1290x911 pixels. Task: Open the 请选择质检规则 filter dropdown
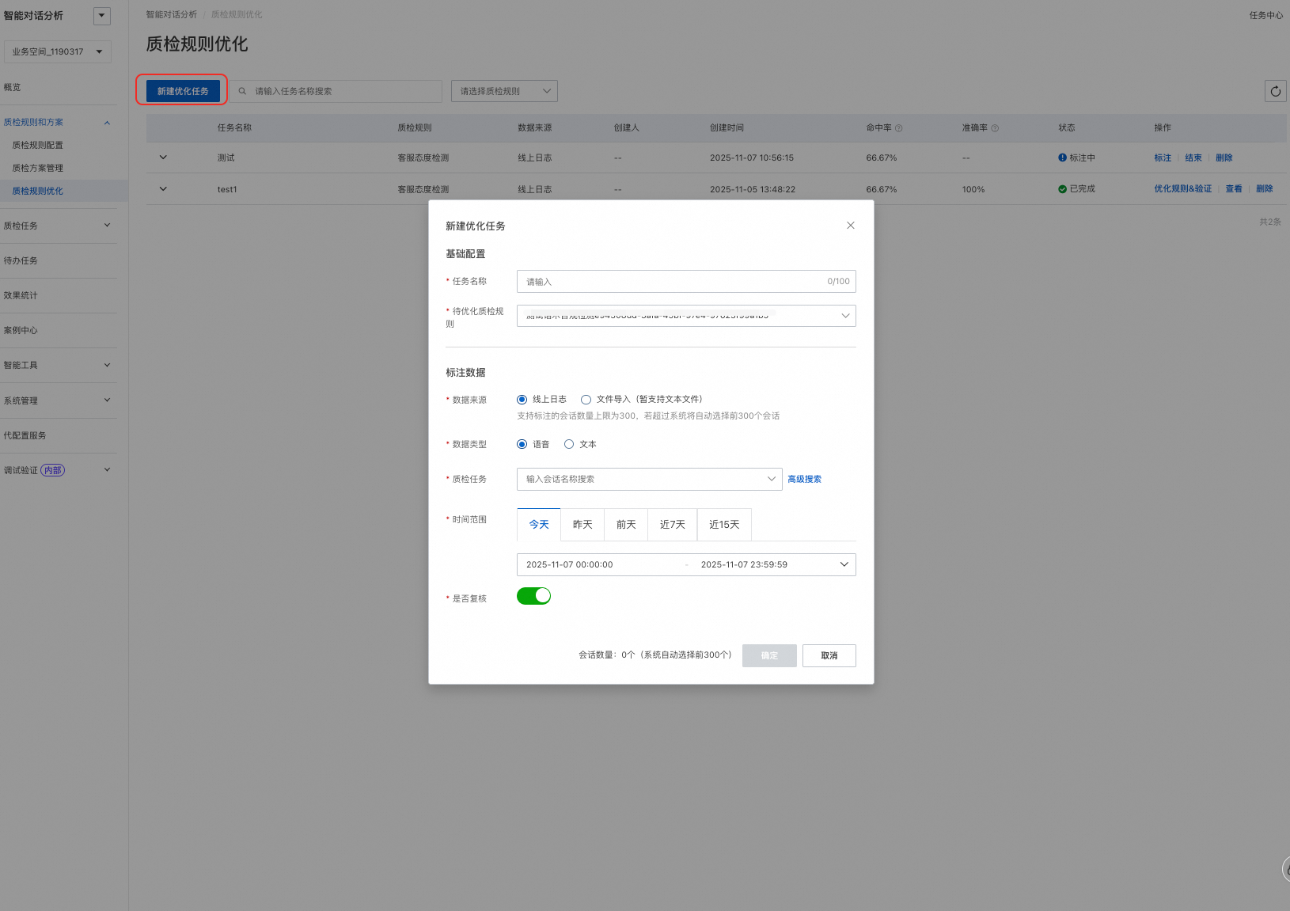tap(504, 91)
